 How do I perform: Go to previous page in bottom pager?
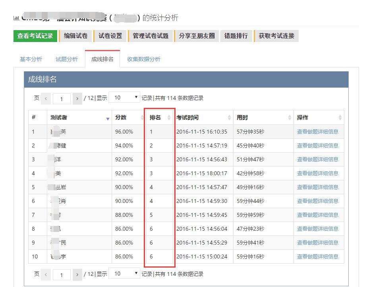(46, 275)
